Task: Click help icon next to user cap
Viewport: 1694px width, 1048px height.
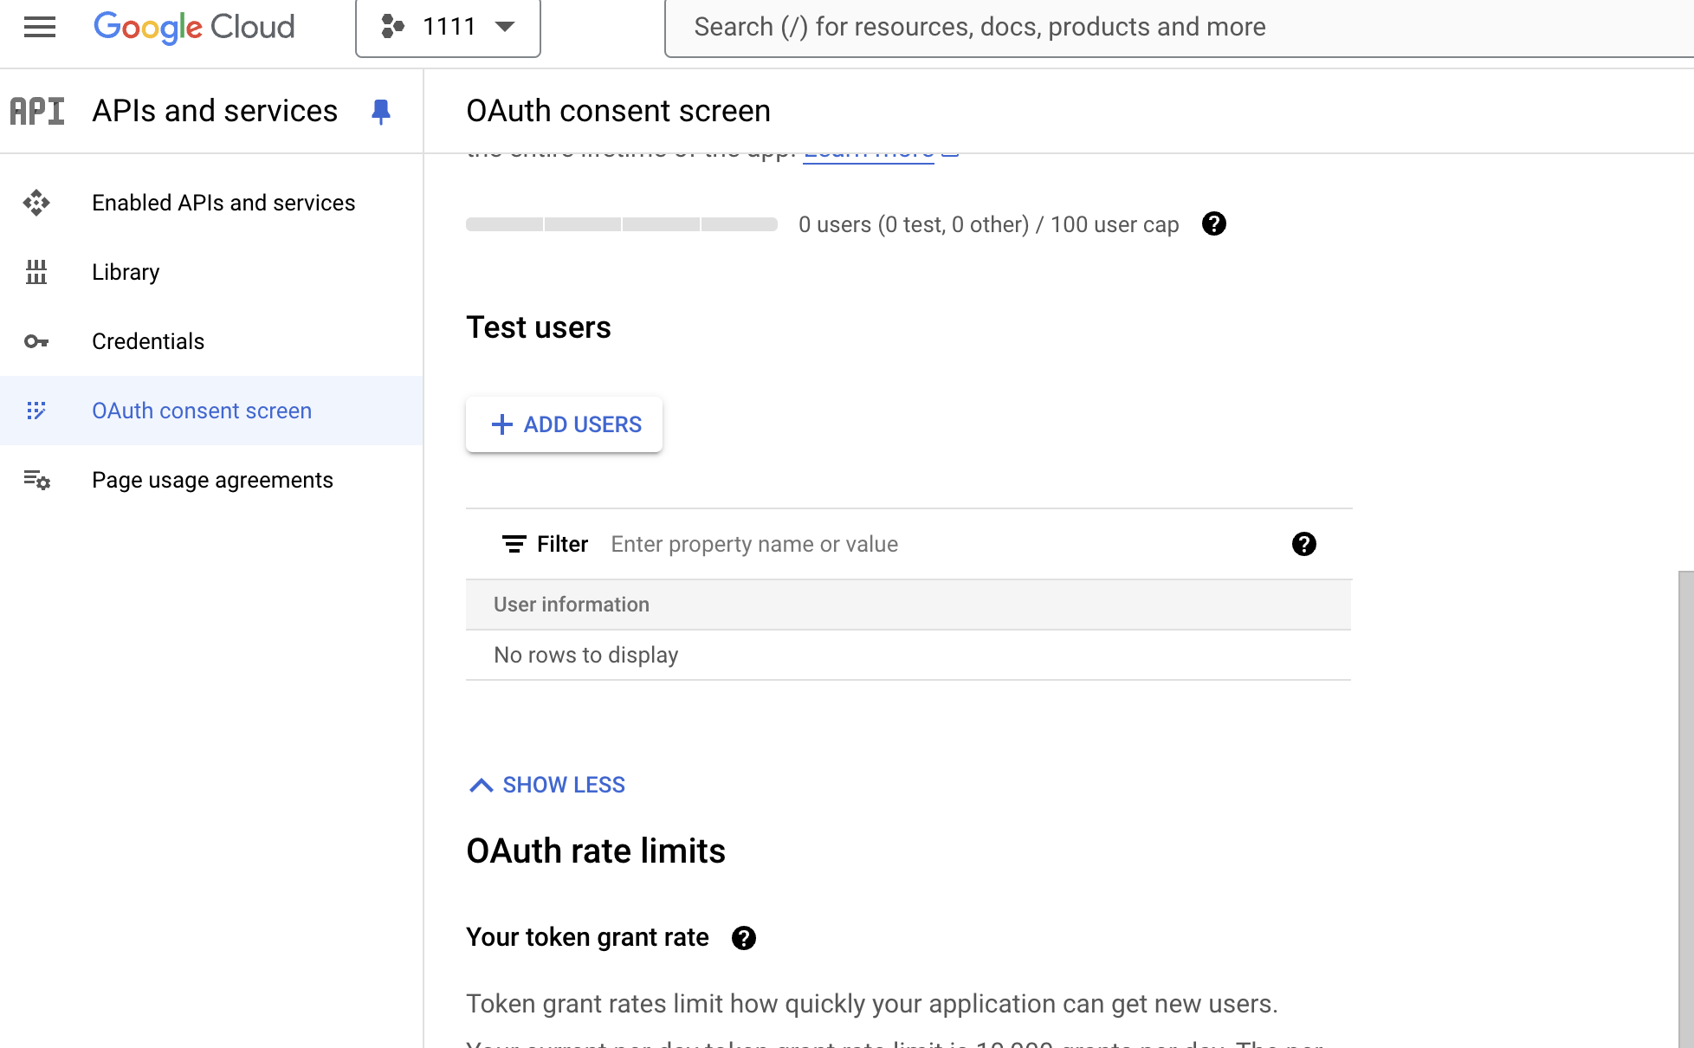Action: tap(1213, 224)
